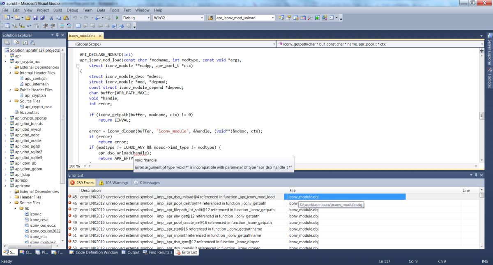Open the Debug configuration dropdown
The image size is (493, 265).
click(x=148, y=18)
